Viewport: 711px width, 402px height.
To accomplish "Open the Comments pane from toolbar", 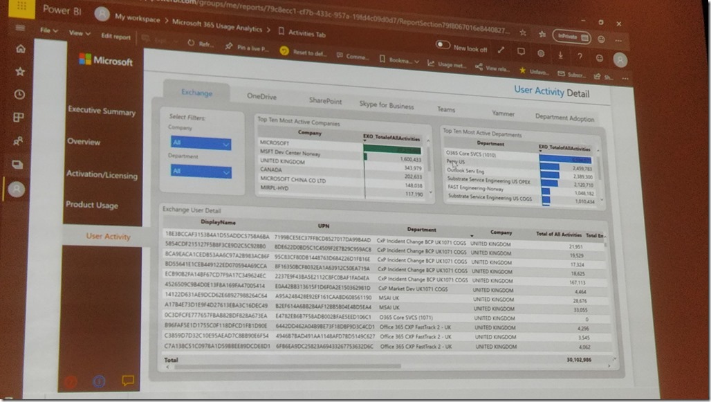I will pos(352,56).
